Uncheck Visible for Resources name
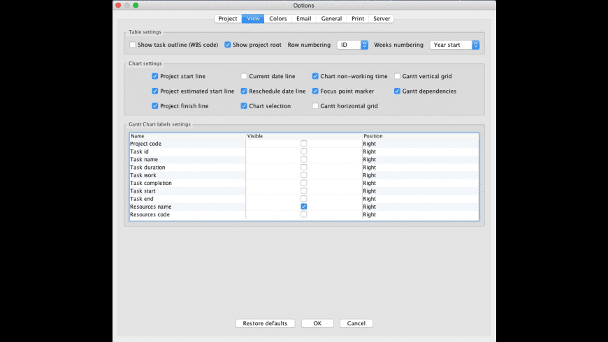Screen dimensions: 608x342 click(x=303, y=207)
